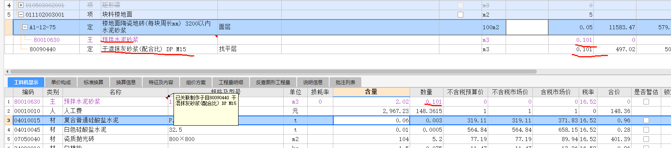Click the 数量 column header

coord(426,92)
